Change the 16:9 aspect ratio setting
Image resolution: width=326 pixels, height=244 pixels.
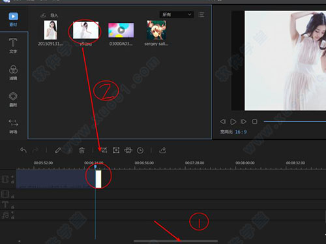(241, 132)
